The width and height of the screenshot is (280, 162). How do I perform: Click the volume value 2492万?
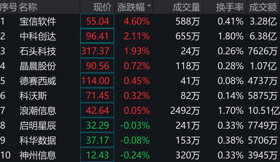185,111
